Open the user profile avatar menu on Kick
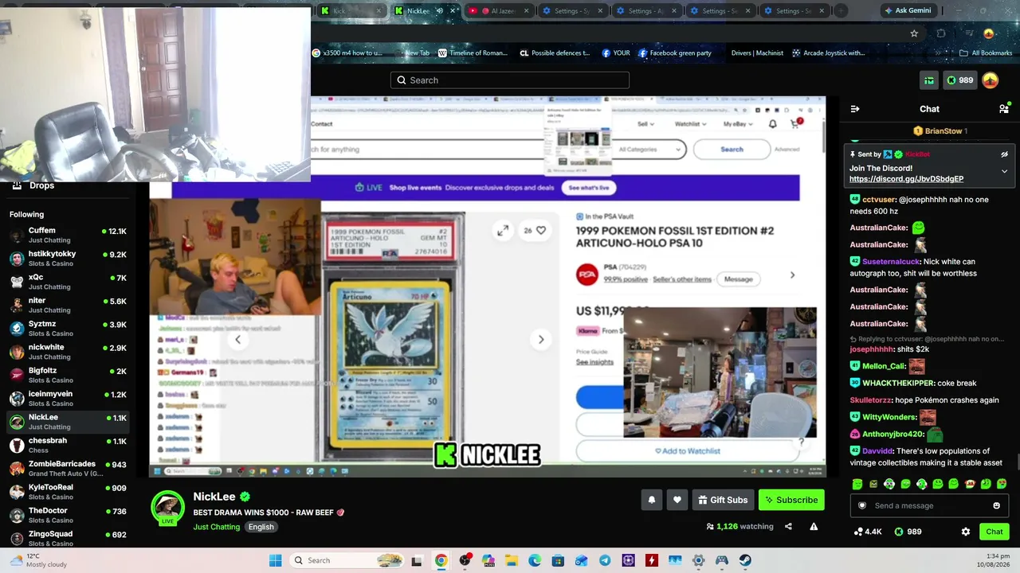 tap(991, 80)
